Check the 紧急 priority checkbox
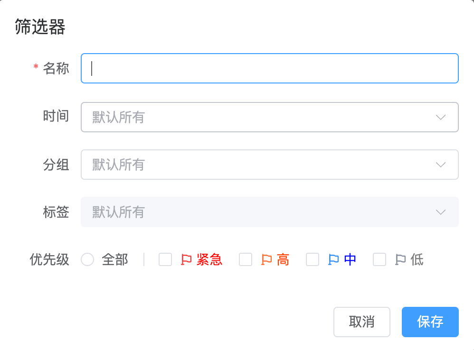This screenshot has height=350, width=474. tap(165, 259)
